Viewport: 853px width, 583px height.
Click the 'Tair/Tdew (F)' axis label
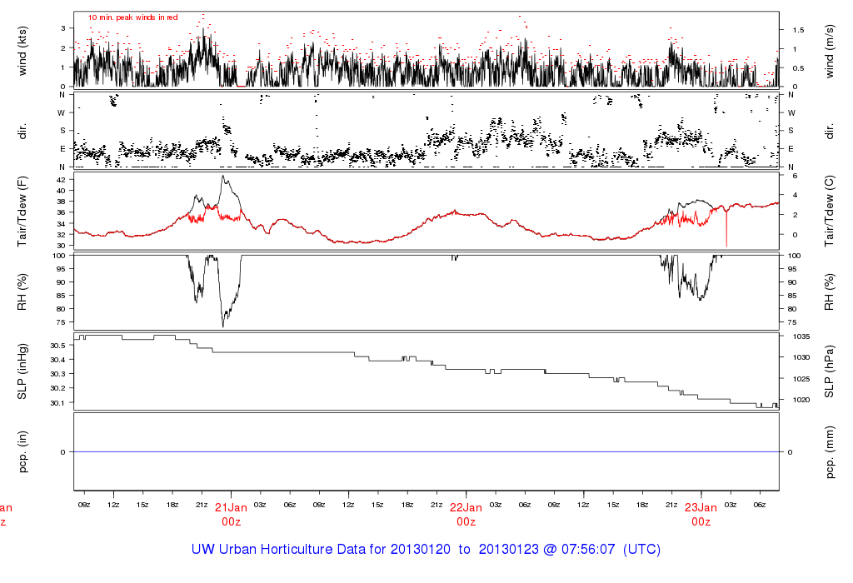click(x=22, y=211)
